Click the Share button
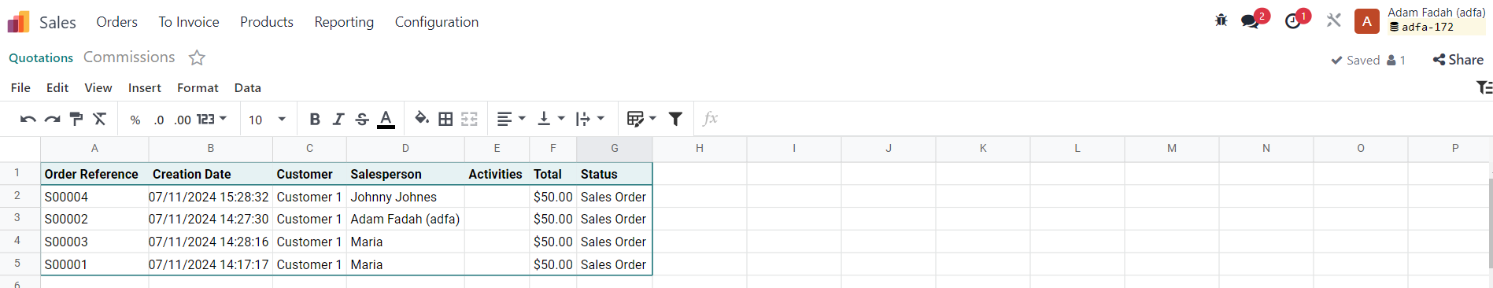This screenshot has width=1493, height=288. click(x=1458, y=60)
